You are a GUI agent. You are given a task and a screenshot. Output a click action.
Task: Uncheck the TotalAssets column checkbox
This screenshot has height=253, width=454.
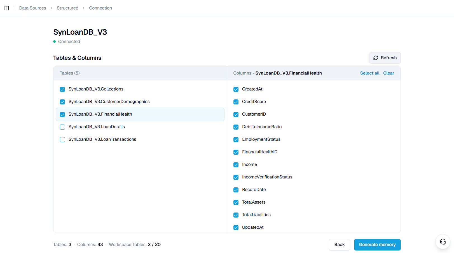(x=236, y=202)
